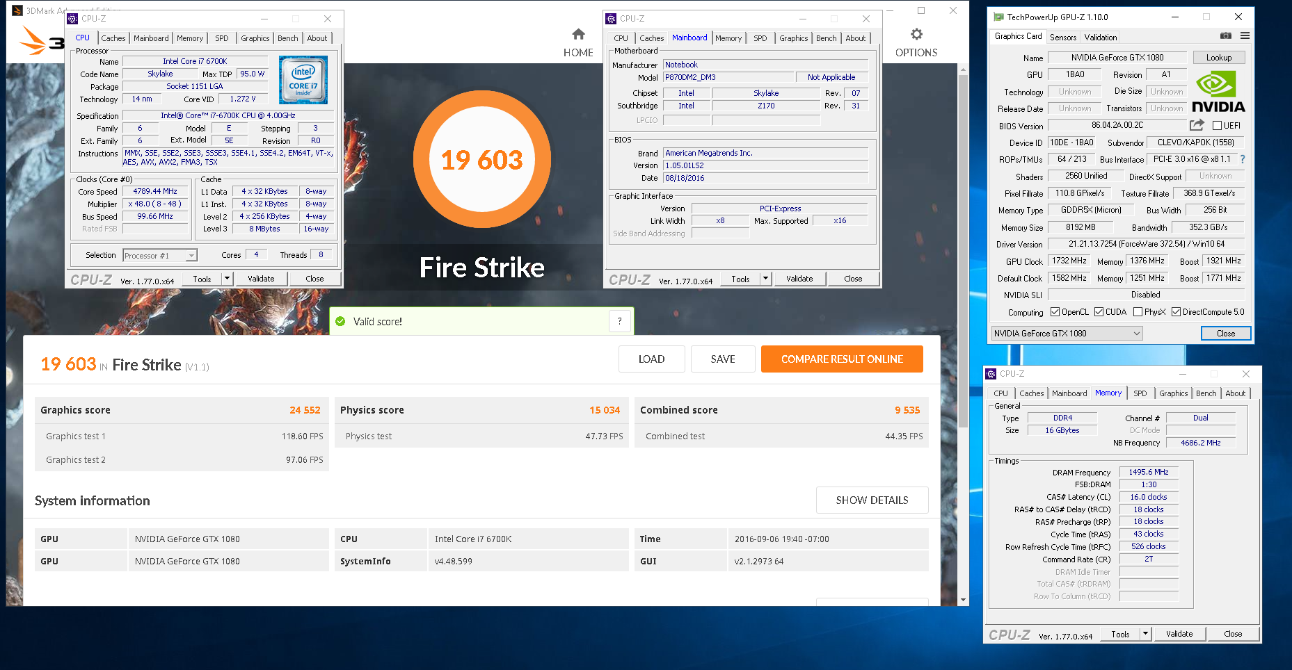
Task: Click the Close button in GPU-Z
Action: click(1226, 334)
